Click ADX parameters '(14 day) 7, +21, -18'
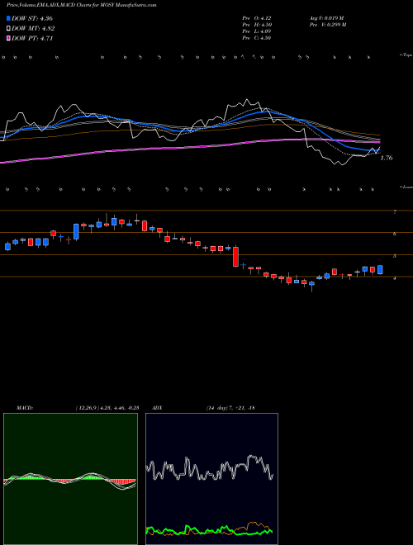 point(230,408)
